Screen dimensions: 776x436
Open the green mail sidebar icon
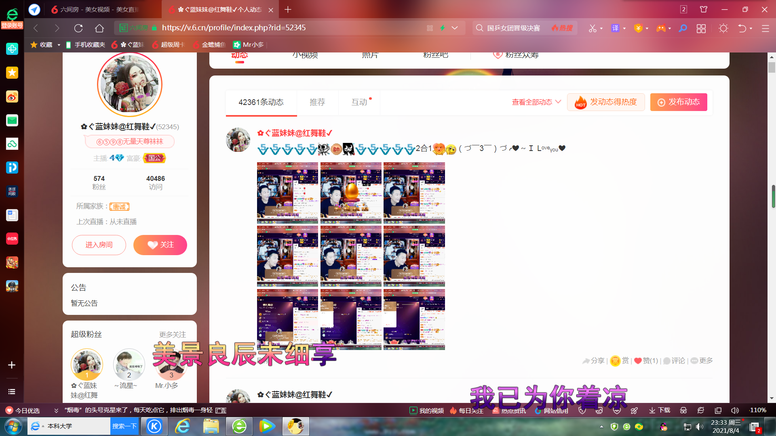tap(12, 120)
